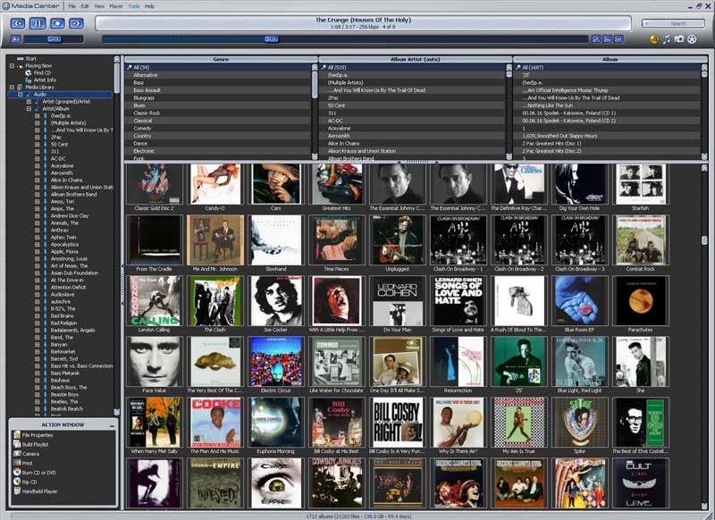Click the Playing Now folder icon
The height and width of the screenshot is (520, 715).
(20, 65)
